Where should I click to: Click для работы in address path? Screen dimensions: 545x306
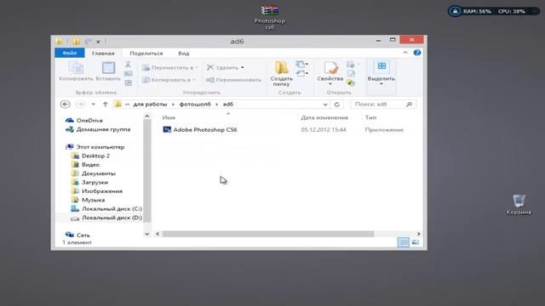tap(150, 104)
